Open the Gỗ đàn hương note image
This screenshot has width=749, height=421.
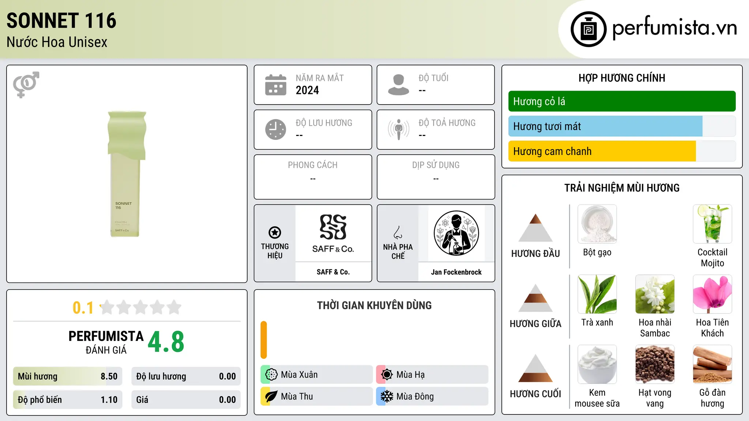(712, 364)
